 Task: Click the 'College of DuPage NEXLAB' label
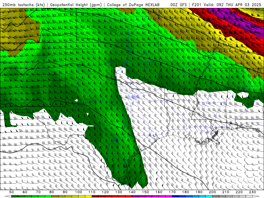click(133, 5)
